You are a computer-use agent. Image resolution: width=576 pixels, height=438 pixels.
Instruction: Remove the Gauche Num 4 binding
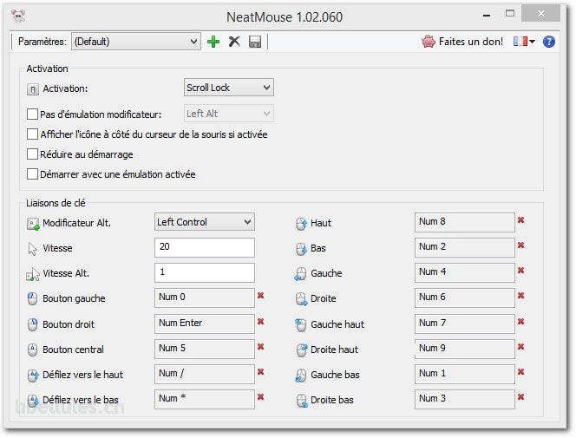click(520, 271)
